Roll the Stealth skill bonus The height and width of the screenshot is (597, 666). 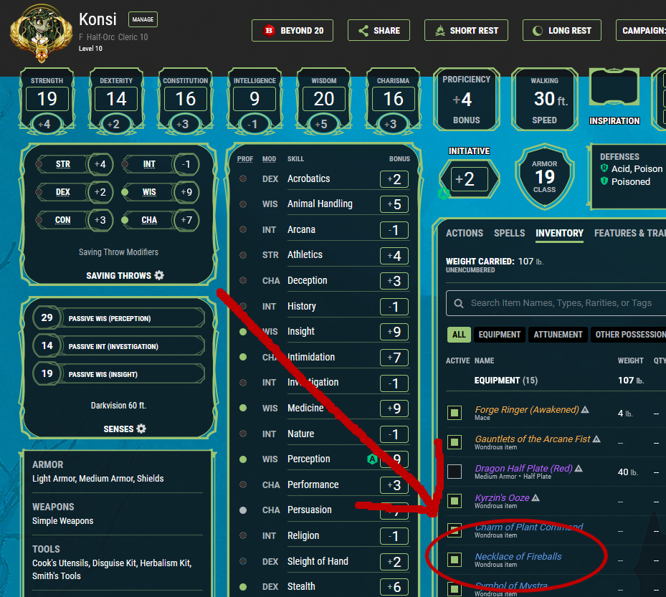[x=394, y=586]
